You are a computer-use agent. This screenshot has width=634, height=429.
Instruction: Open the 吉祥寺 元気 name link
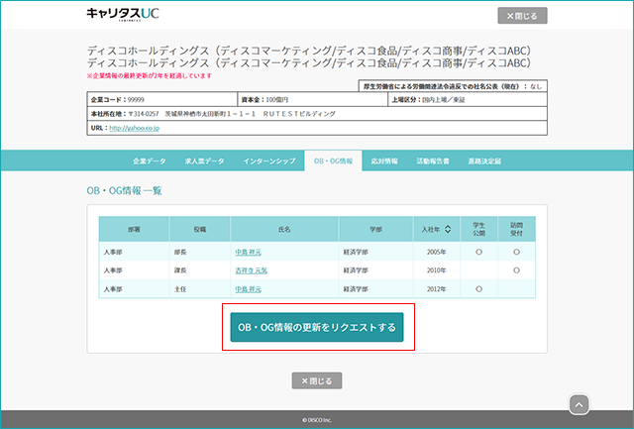(251, 270)
